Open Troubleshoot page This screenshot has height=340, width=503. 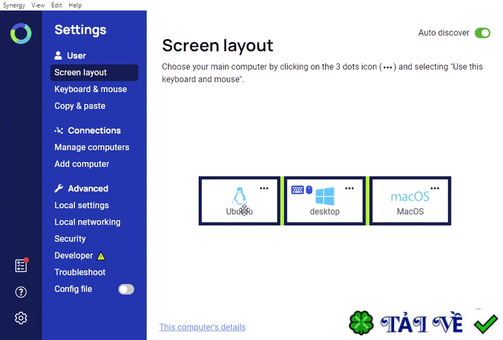[x=80, y=272]
